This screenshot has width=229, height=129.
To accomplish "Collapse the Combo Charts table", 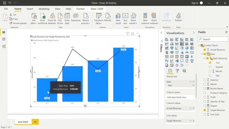I will [x=199, y=46].
